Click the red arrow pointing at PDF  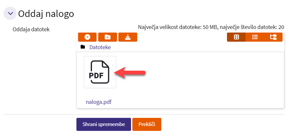coord(131,73)
